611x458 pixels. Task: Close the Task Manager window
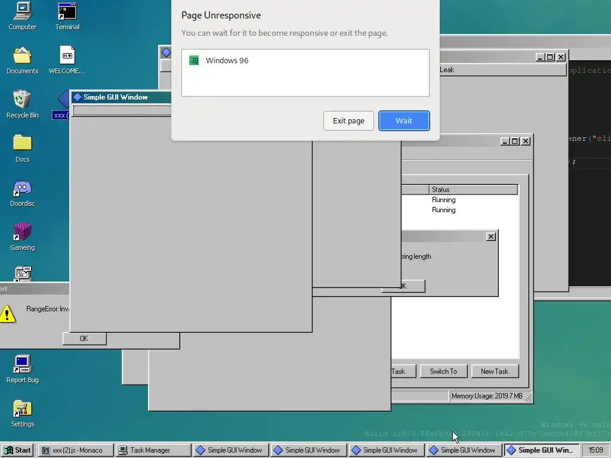point(526,141)
